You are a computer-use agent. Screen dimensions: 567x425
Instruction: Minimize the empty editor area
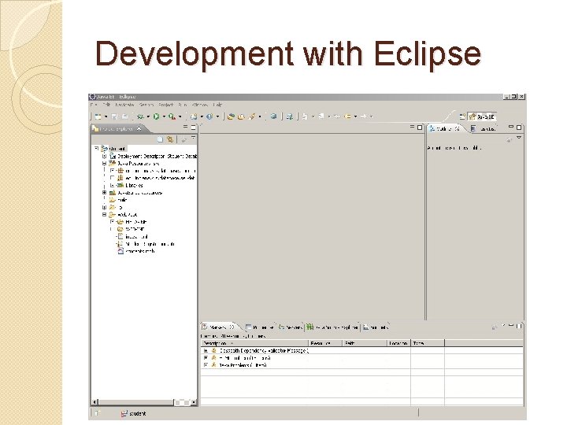coord(412,127)
